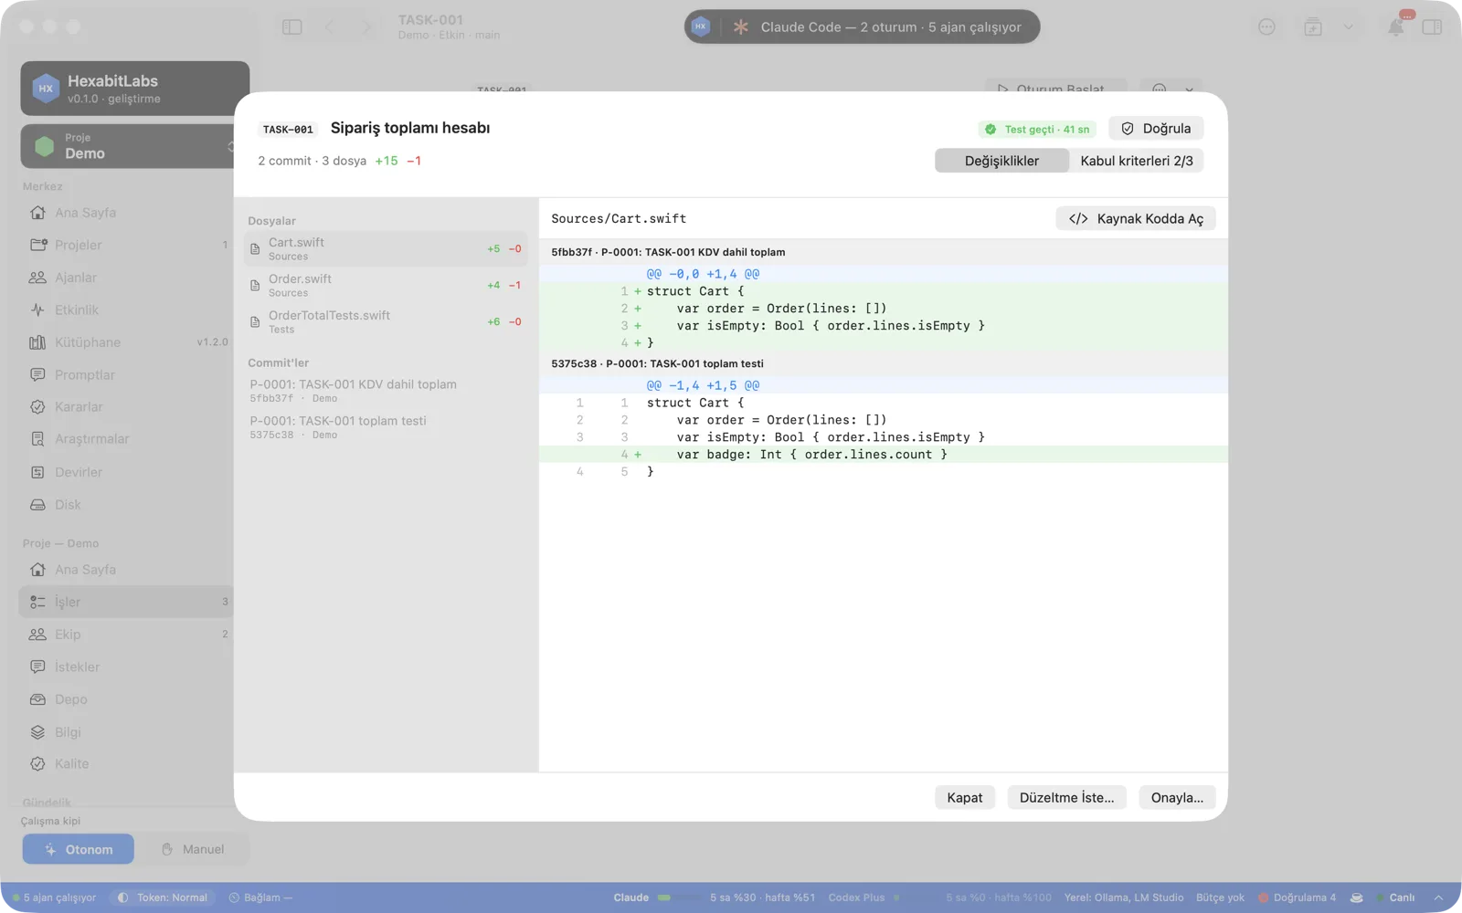Open Devirler in the sidebar
1462x913 pixels.
(126, 472)
